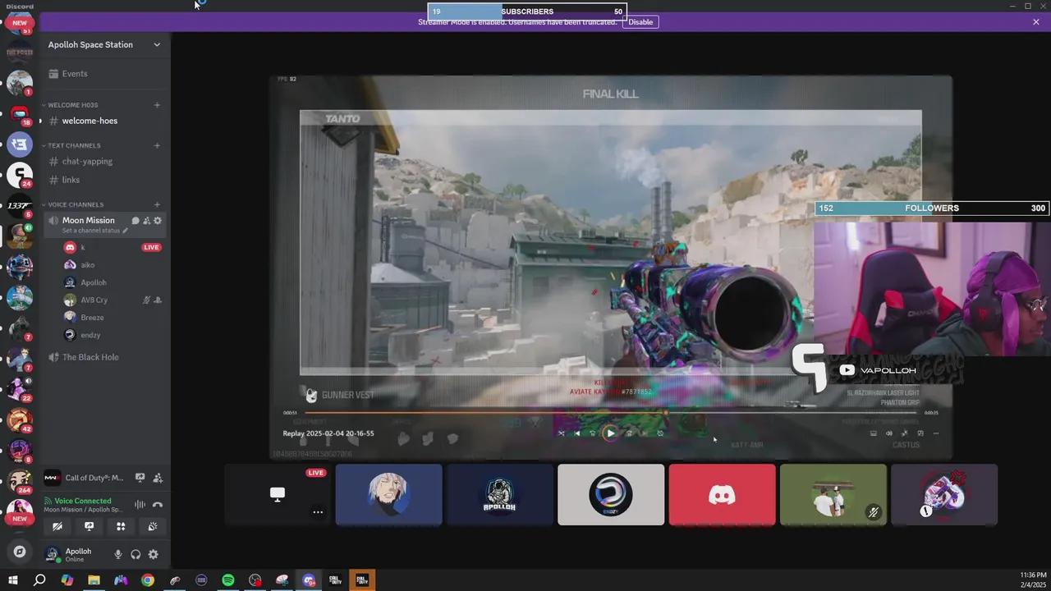Open Discover servers compass icon
The image size is (1051, 591).
pos(20,552)
